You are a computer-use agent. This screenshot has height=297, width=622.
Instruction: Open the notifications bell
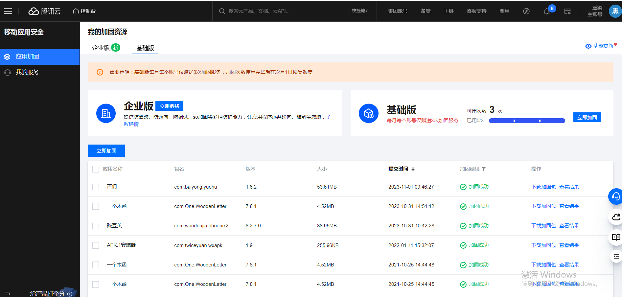click(x=547, y=11)
